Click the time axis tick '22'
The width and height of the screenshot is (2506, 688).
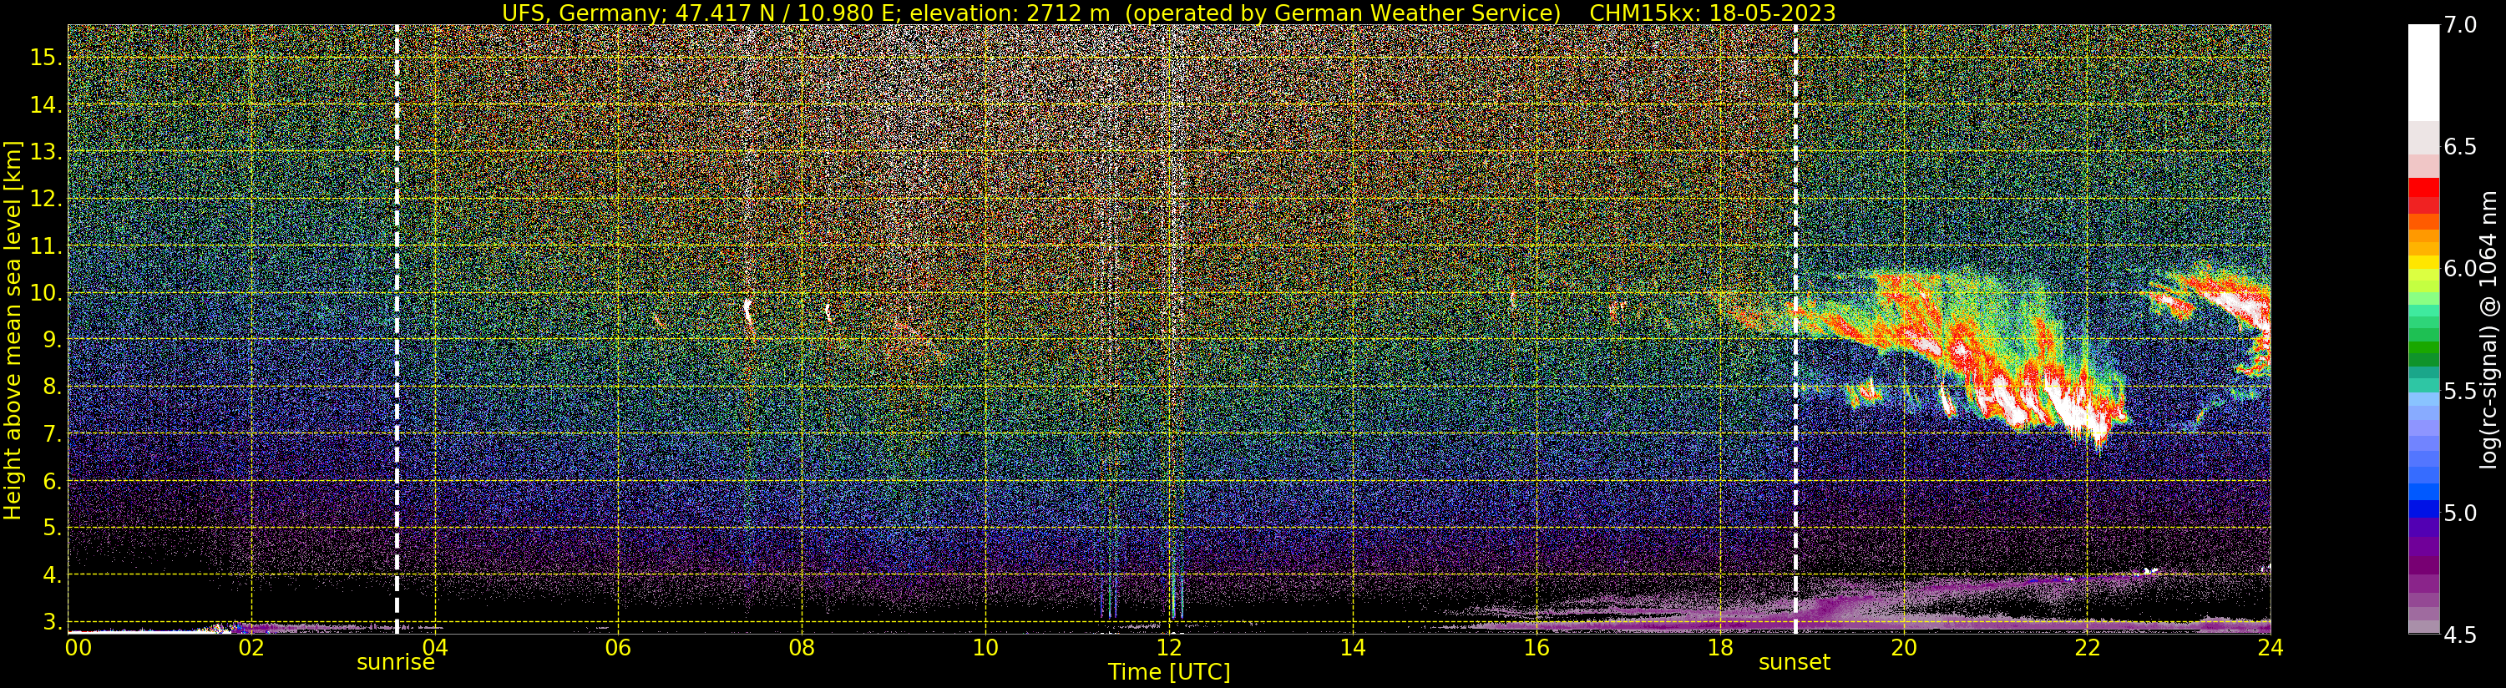(2087, 647)
